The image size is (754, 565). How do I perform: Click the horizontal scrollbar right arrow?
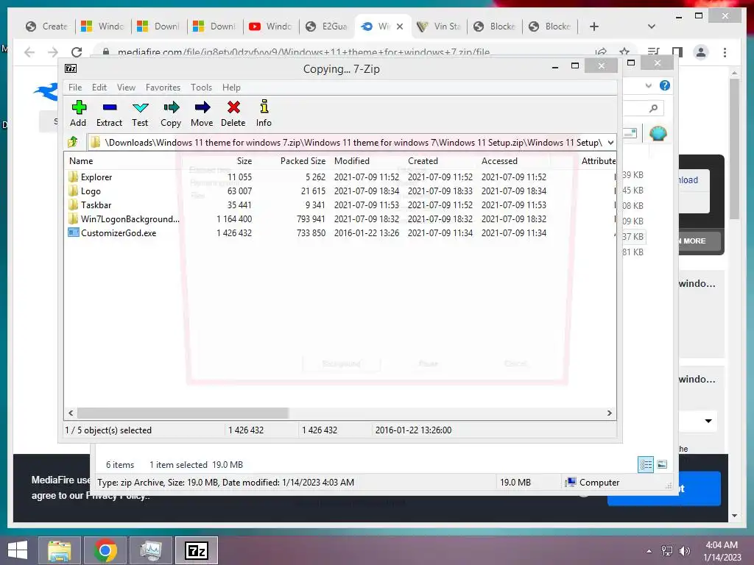pos(610,413)
